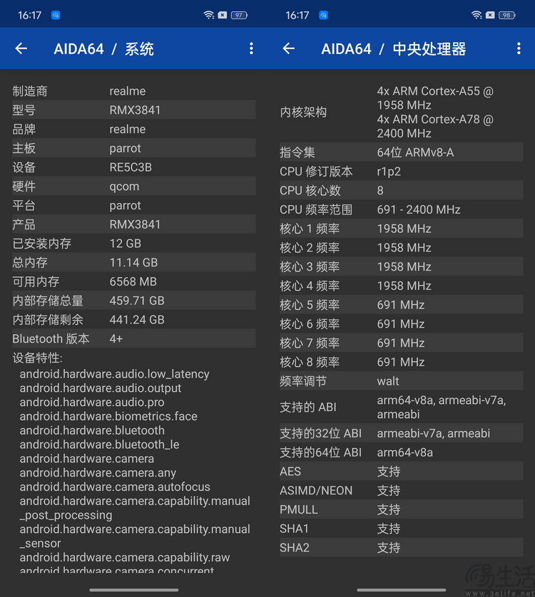
Task: Tap Wi-Fi icon in left status bar
Action: (x=208, y=15)
